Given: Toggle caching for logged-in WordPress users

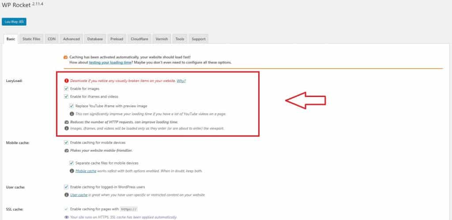Looking at the screenshot, I should click(66, 187).
